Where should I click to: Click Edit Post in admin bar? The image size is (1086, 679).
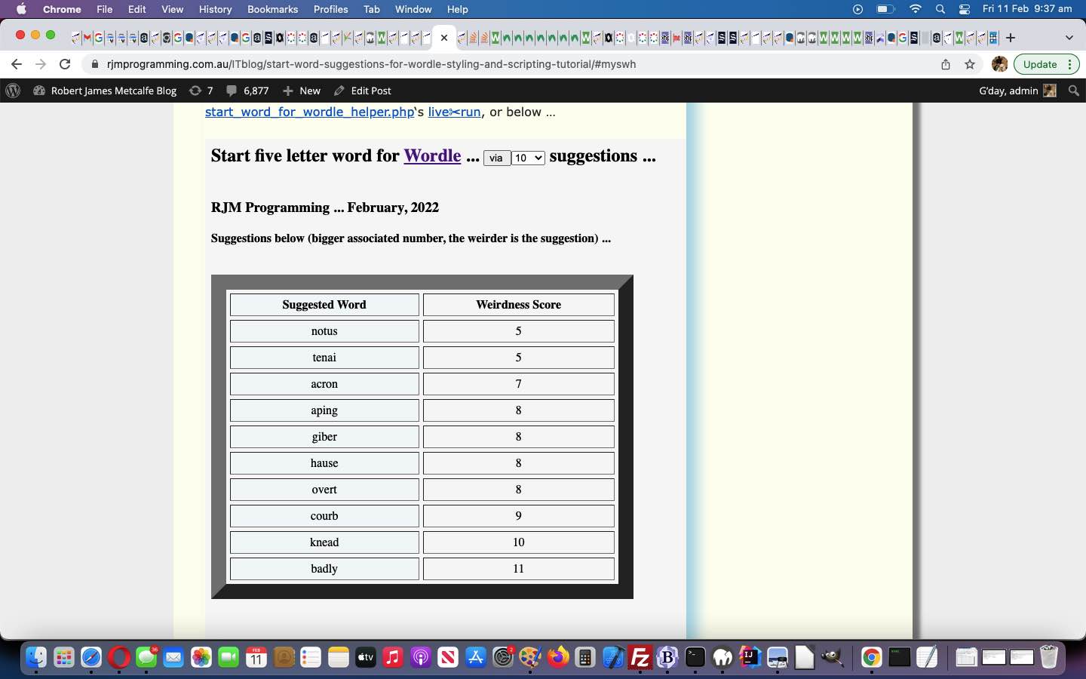coord(363,91)
